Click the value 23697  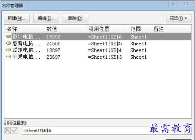pos(53,57)
